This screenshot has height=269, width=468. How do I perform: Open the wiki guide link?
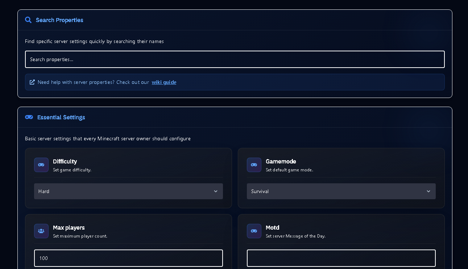(164, 82)
